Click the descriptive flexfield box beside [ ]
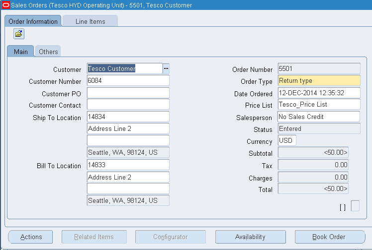The width and height of the screenshot is (372, 250). (x=355, y=206)
